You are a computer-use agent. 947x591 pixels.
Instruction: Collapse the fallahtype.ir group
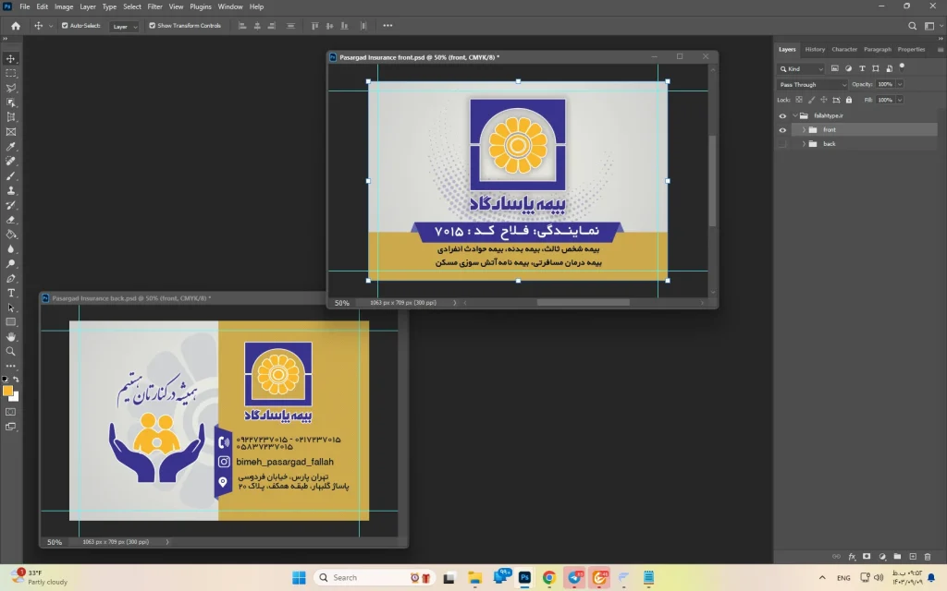pos(794,115)
